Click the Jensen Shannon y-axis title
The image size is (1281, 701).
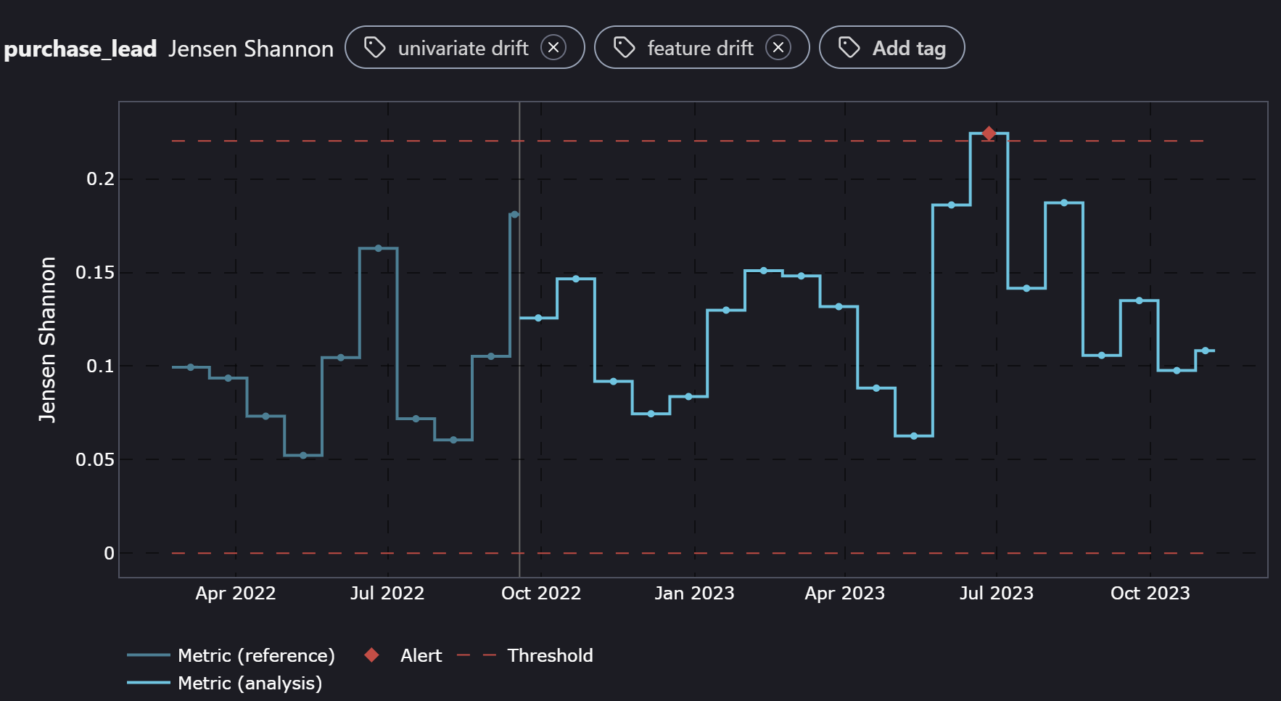coord(47,340)
